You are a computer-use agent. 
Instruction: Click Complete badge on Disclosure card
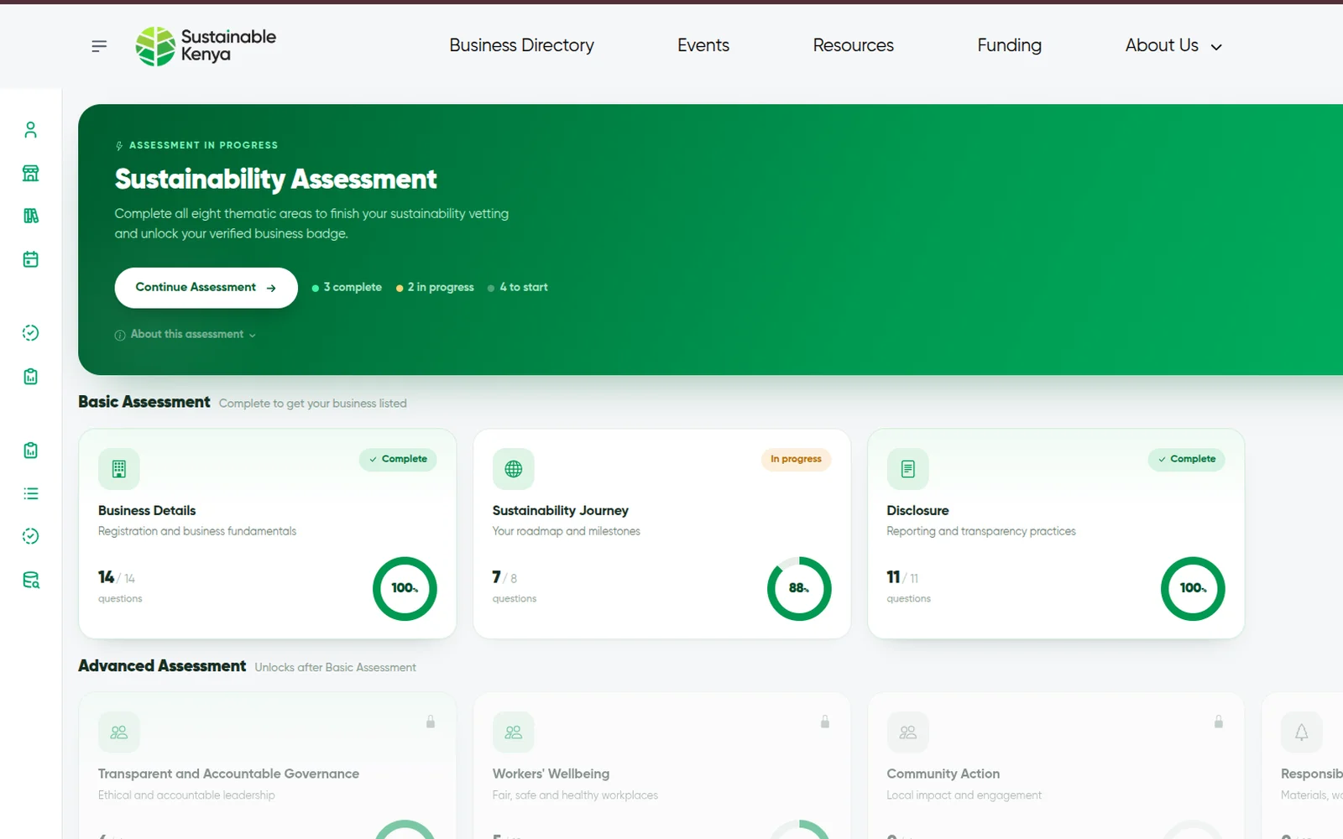coord(1187,459)
